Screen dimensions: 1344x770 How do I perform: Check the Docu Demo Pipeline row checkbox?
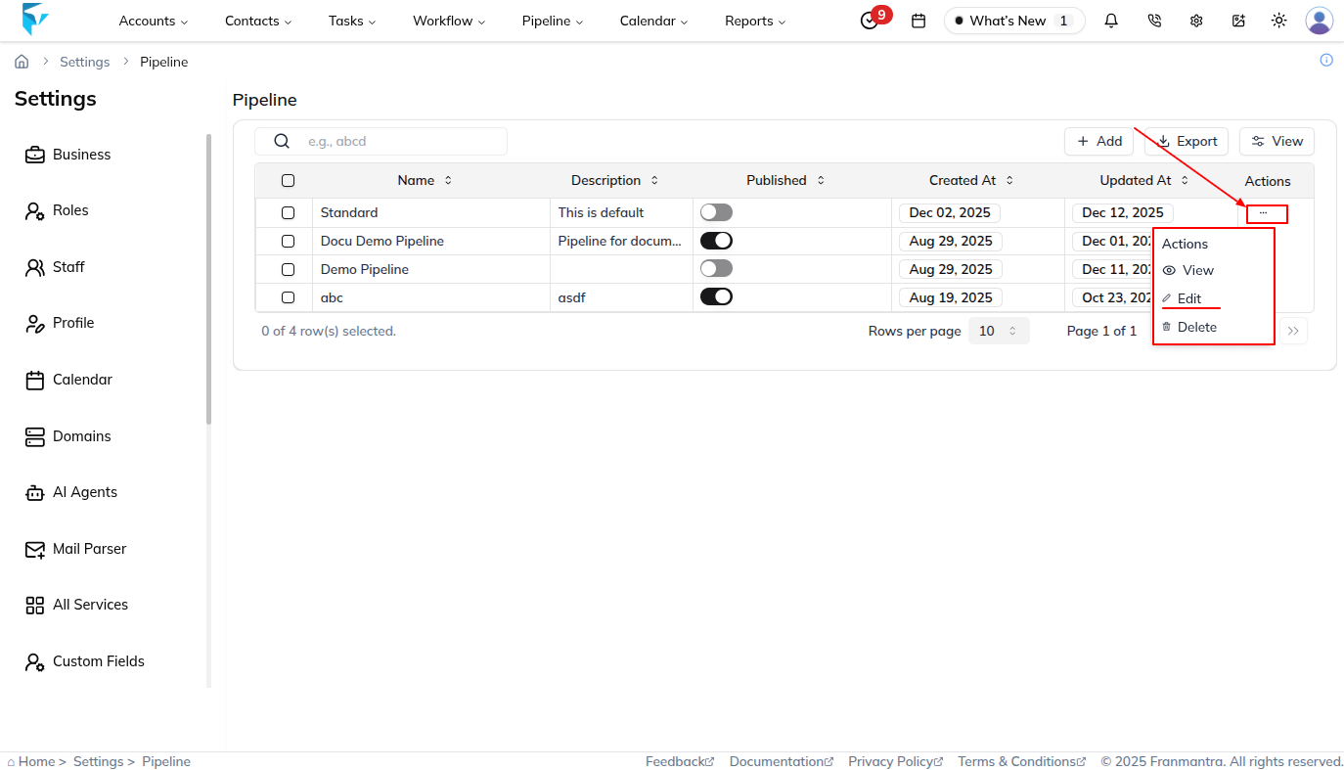[x=288, y=241]
